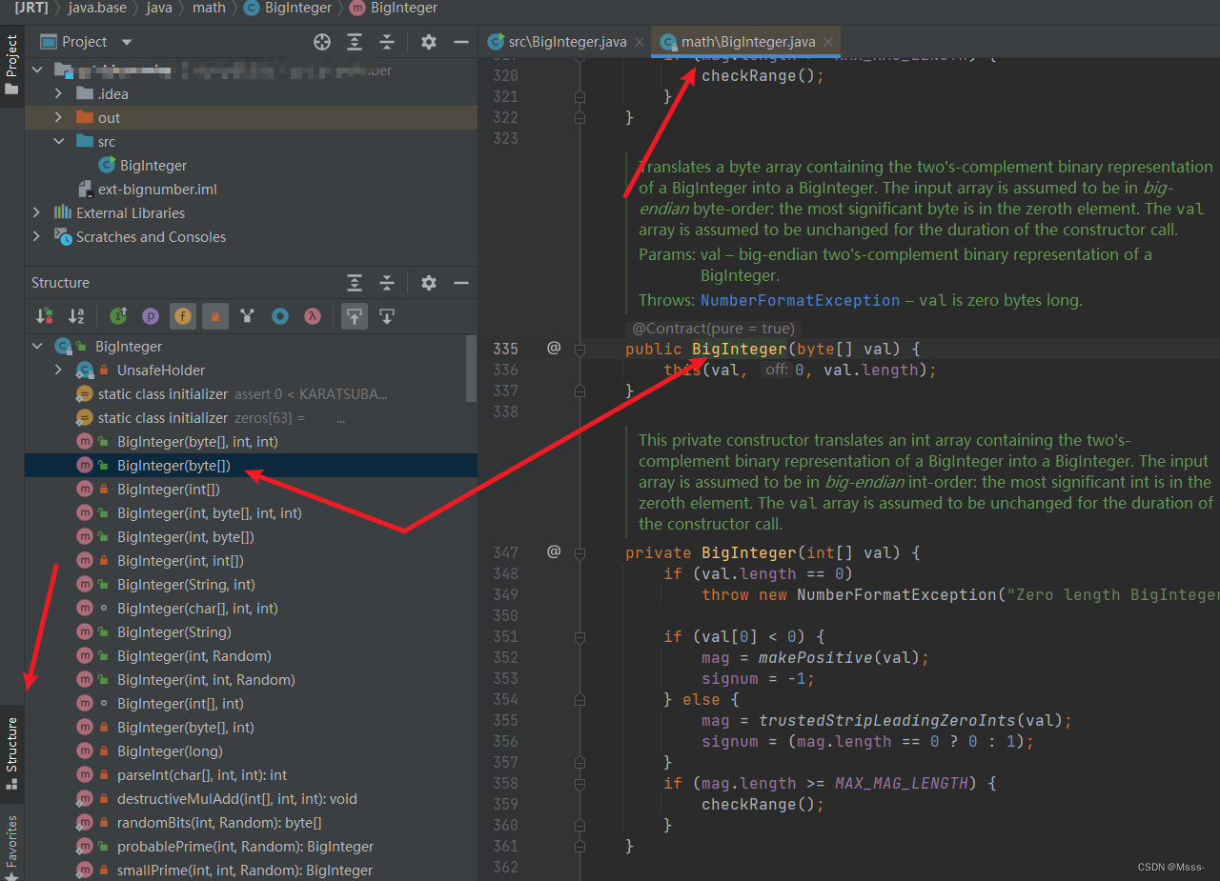Collapse the project root node
Screen dimensions: 1220x881
point(37,70)
